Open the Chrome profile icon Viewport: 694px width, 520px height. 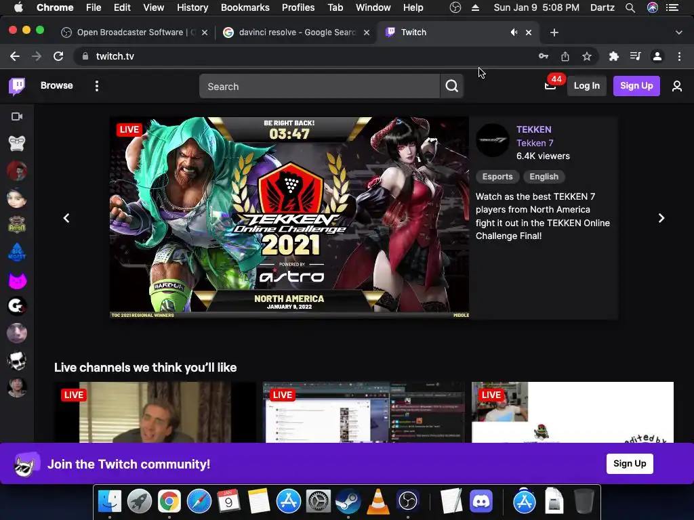(x=657, y=56)
